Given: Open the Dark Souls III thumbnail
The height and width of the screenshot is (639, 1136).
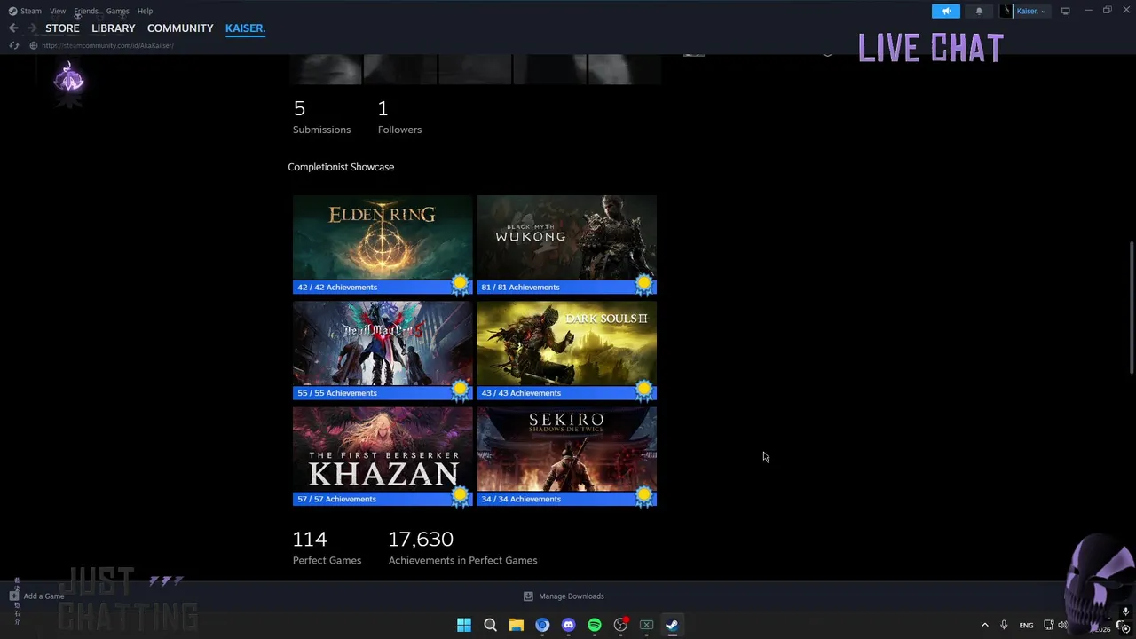Looking at the screenshot, I should [566, 343].
